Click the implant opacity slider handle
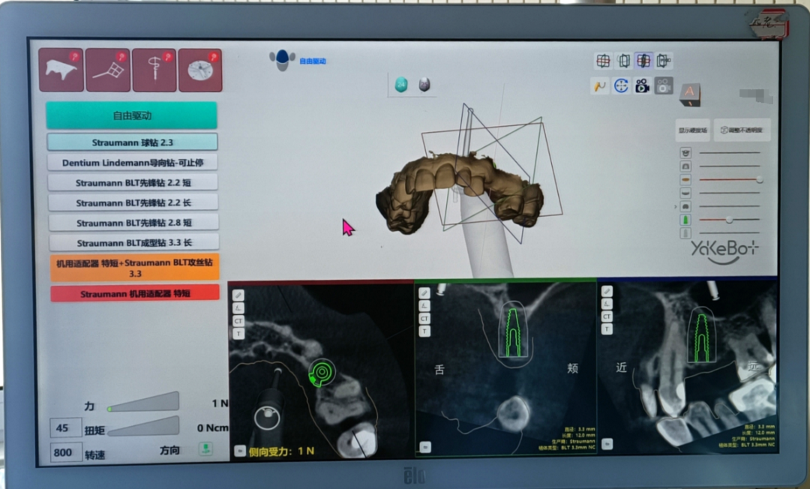The height and width of the screenshot is (489, 810). 728,220
